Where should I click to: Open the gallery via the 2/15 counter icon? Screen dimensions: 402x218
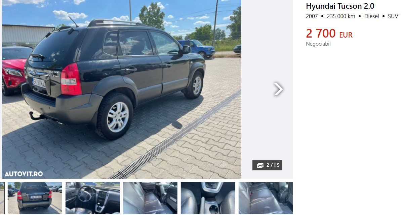pyautogui.click(x=267, y=165)
